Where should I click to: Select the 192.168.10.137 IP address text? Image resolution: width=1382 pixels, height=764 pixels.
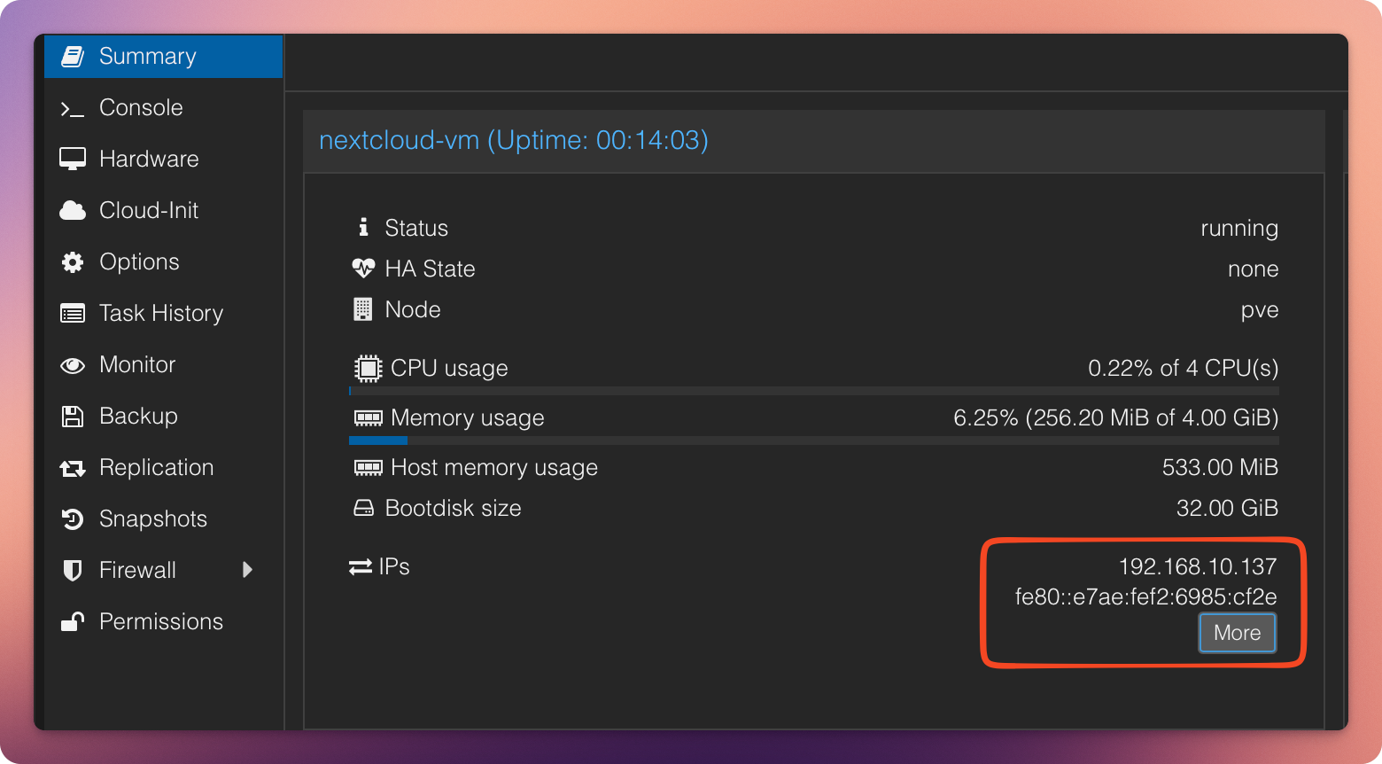[x=1197, y=567]
